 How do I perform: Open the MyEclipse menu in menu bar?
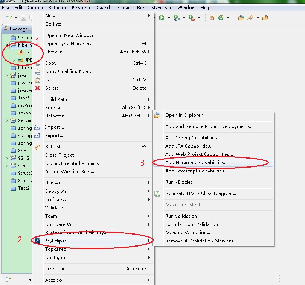point(161,8)
